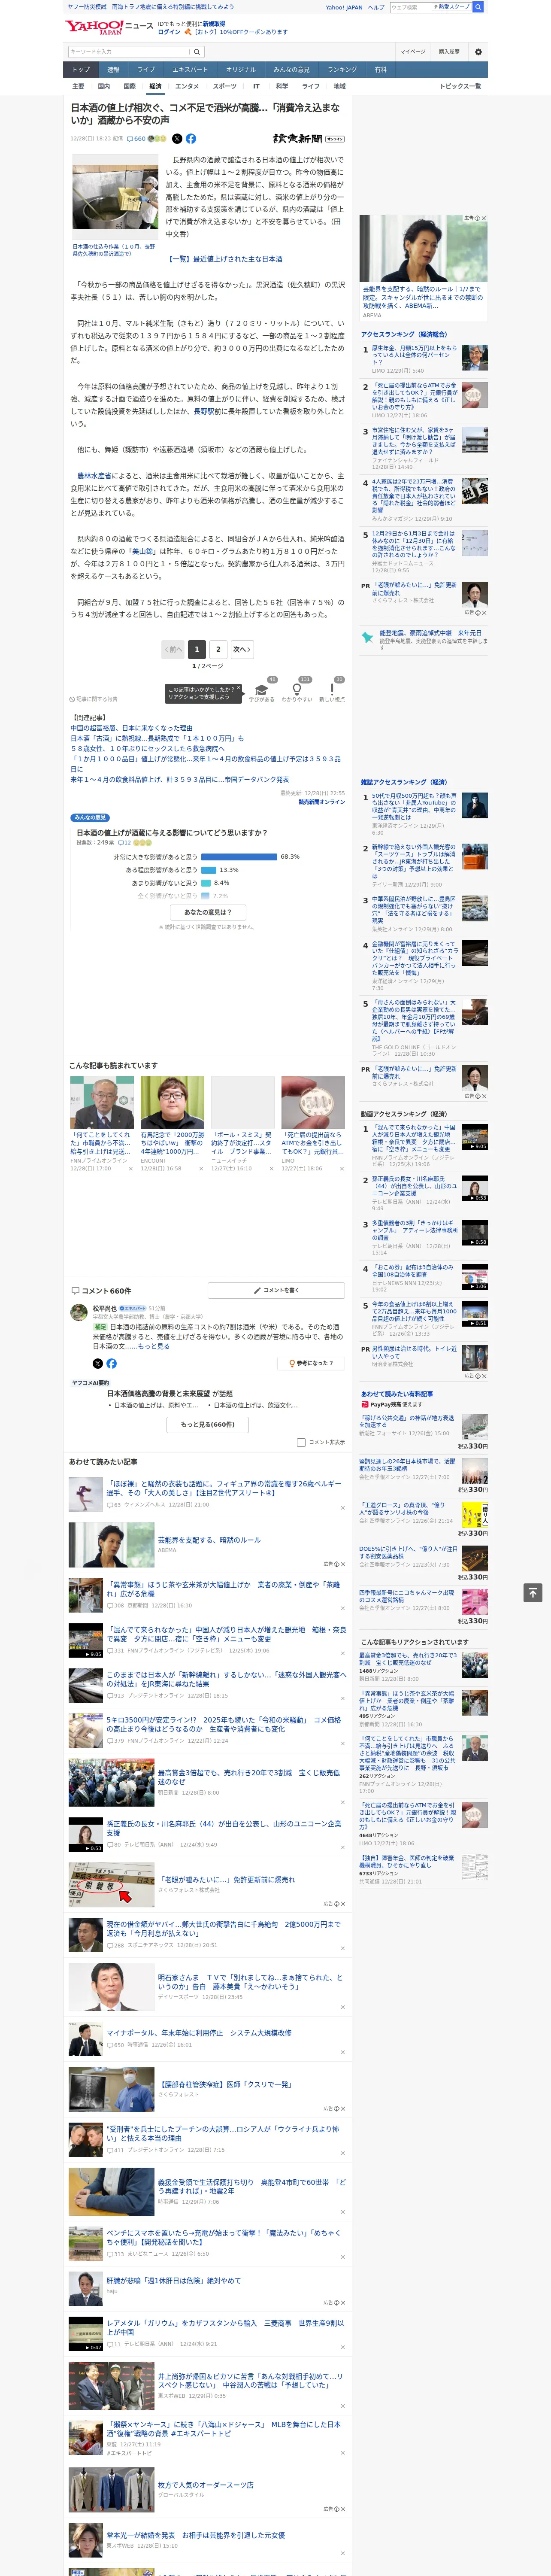Open the 農林水産省 inline link

click(95, 476)
